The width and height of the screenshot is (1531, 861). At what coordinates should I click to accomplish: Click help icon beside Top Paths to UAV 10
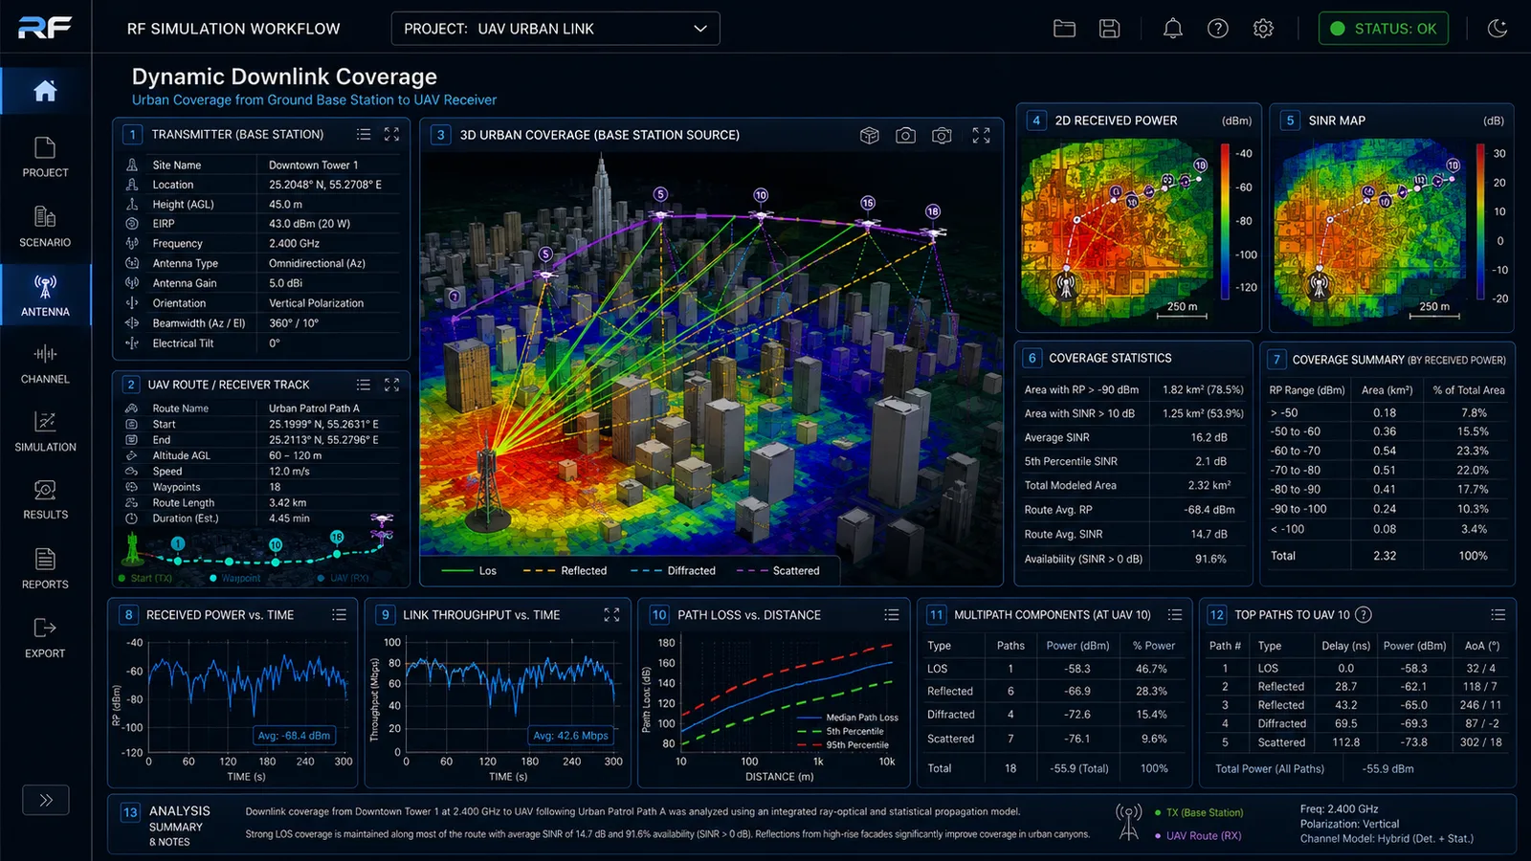tap(1364, 615)
